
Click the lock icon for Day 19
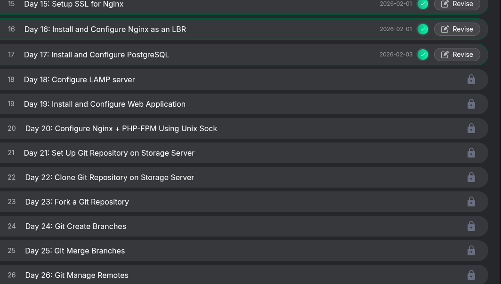point(471,104)
